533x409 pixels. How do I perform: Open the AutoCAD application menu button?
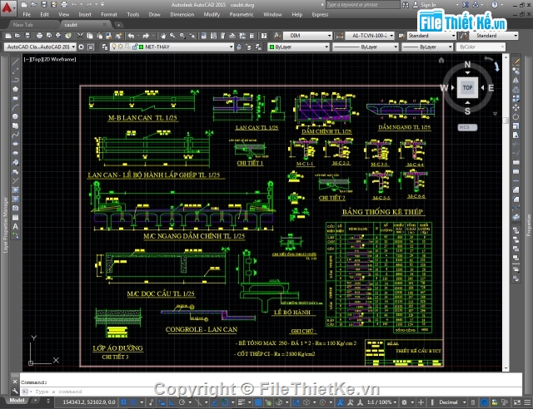click(7, 8)
